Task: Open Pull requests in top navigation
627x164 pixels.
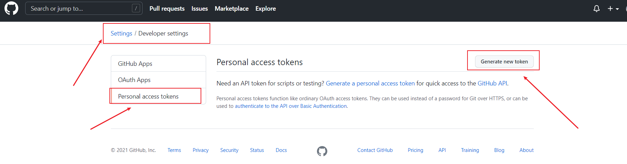Action: pos(167,9)
